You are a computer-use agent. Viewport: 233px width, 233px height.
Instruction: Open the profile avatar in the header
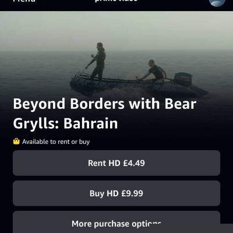[x=217, y=2]
